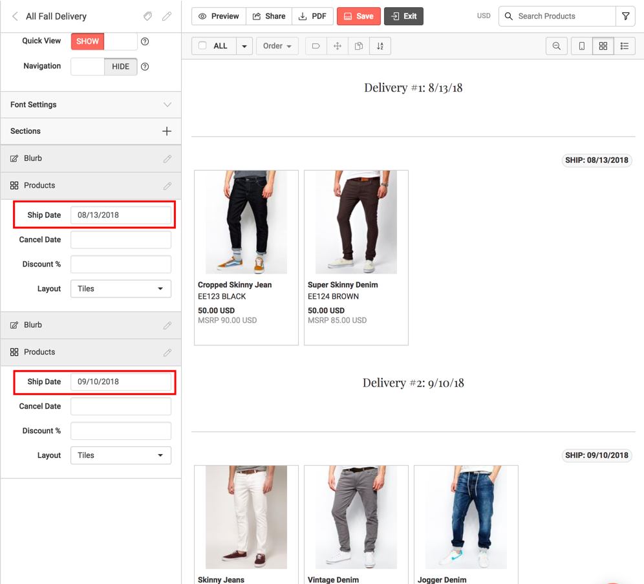Focus the Search Products field
Screen dimensions: 644x584
coord(557,16)
